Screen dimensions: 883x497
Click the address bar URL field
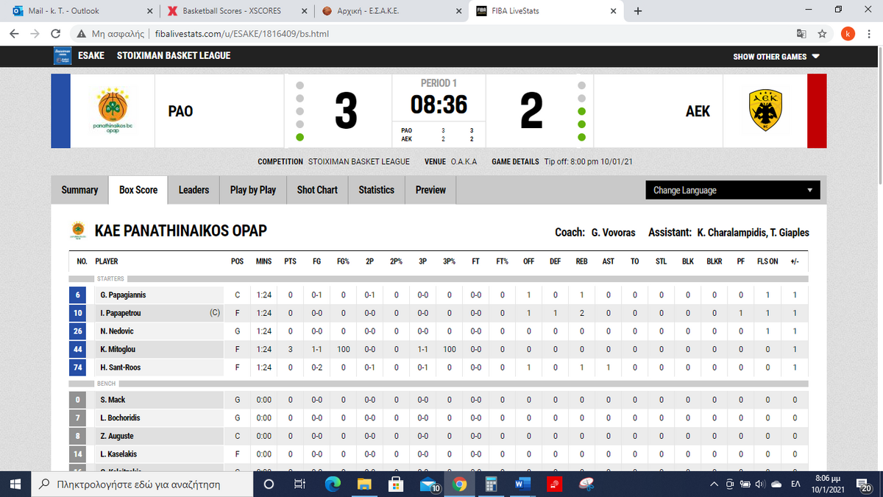click(x=434, y=34)
